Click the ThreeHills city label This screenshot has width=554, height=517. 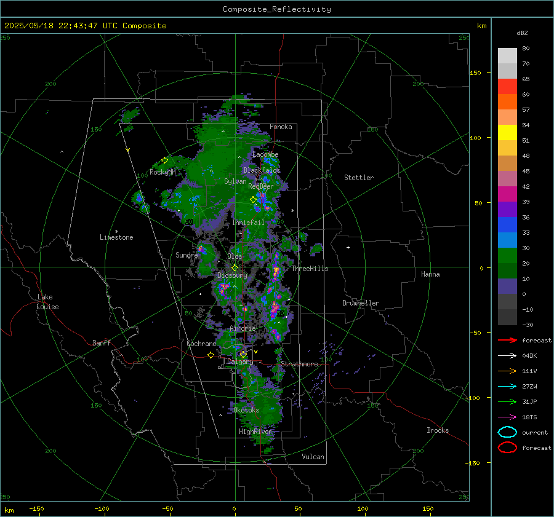point(310,269)
